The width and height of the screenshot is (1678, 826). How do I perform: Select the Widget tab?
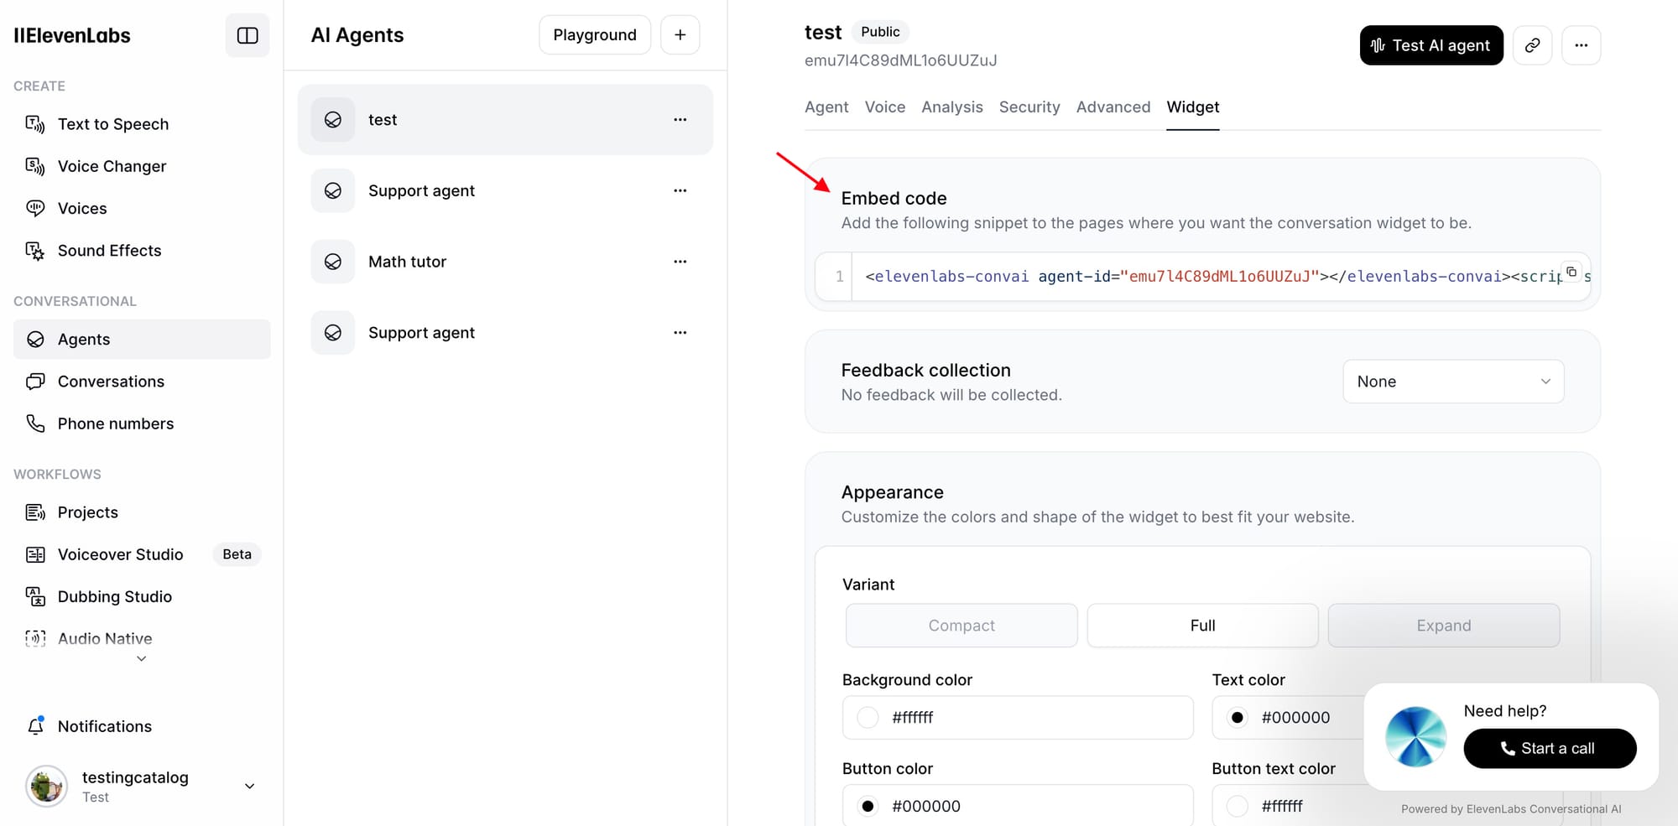click(x=1193, y=107)
